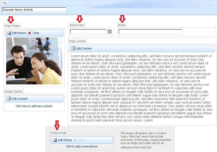Click the Page Content edit pencil icon
This screenshot has width=217, height=152.
click(73, 48)
